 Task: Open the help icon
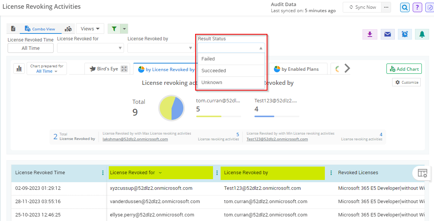(417, 7)
